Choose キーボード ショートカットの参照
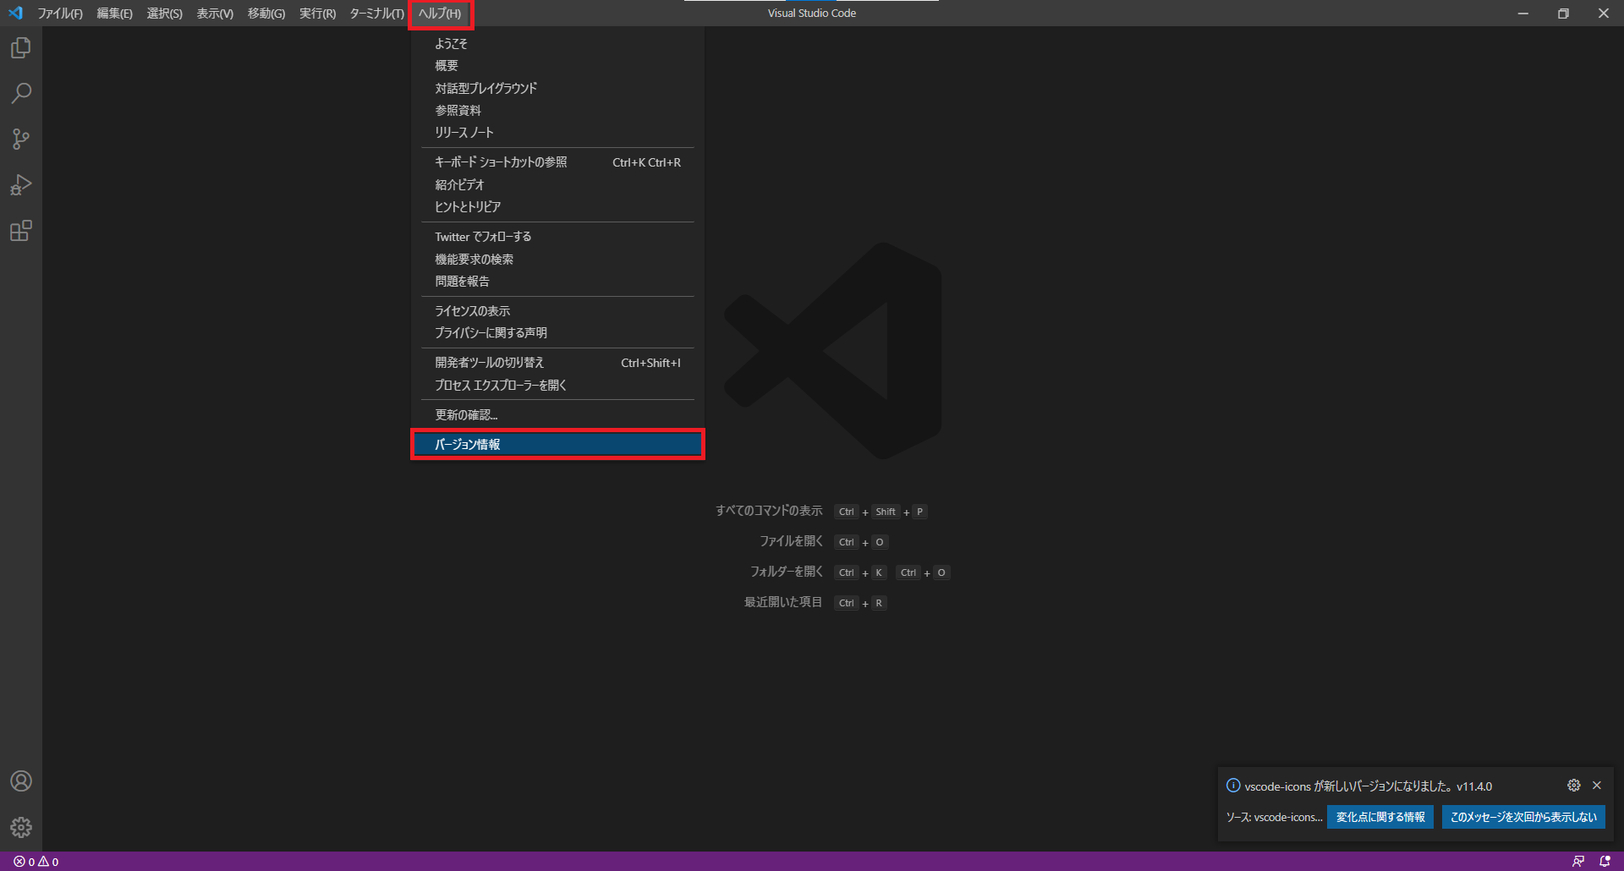The height and width of the screenshot is (871, 1624). click(557, 162)
